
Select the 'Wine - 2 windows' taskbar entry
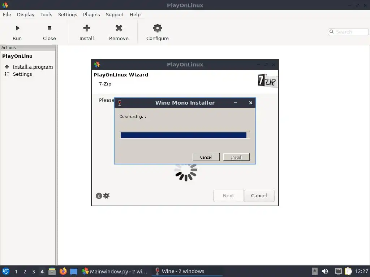point(187,271)
